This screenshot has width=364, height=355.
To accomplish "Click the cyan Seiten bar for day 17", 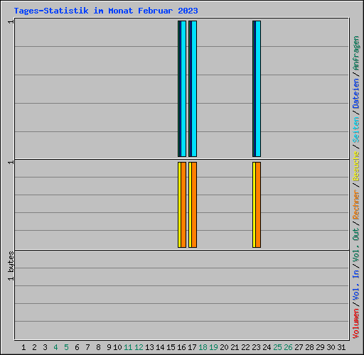I will click(194, 89).
